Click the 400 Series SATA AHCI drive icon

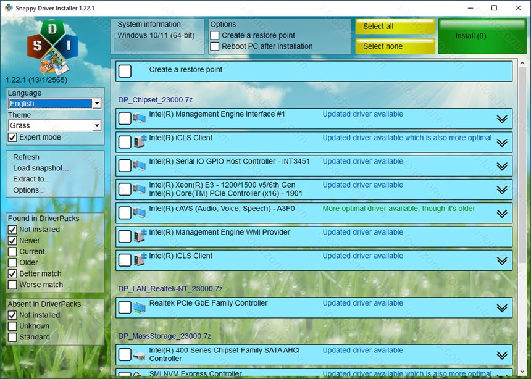click(139, 356)
